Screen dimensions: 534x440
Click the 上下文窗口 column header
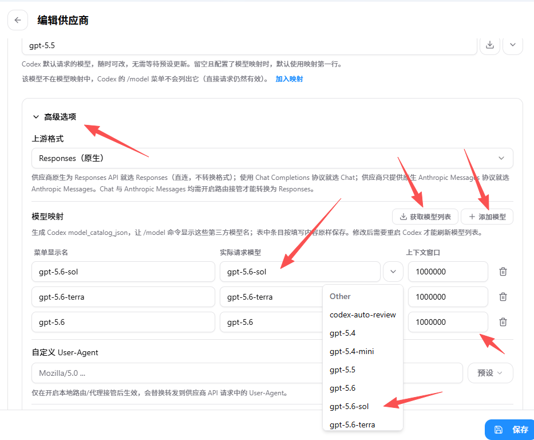[x=423, y=253]
